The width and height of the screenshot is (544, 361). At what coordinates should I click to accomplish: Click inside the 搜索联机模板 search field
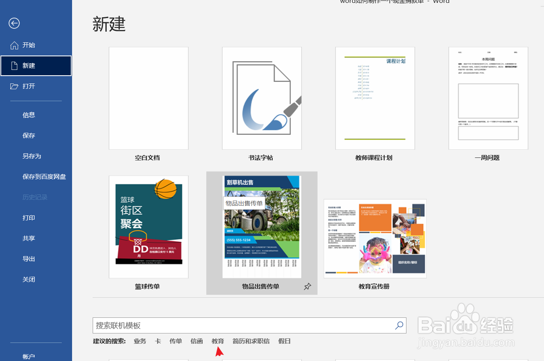pyautogui.click(x=247, y=325)
